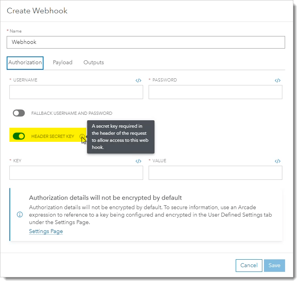Screen dimensions: 300x284
Task: Click the Create Webhook dialog title
Action: pos(37,11)
